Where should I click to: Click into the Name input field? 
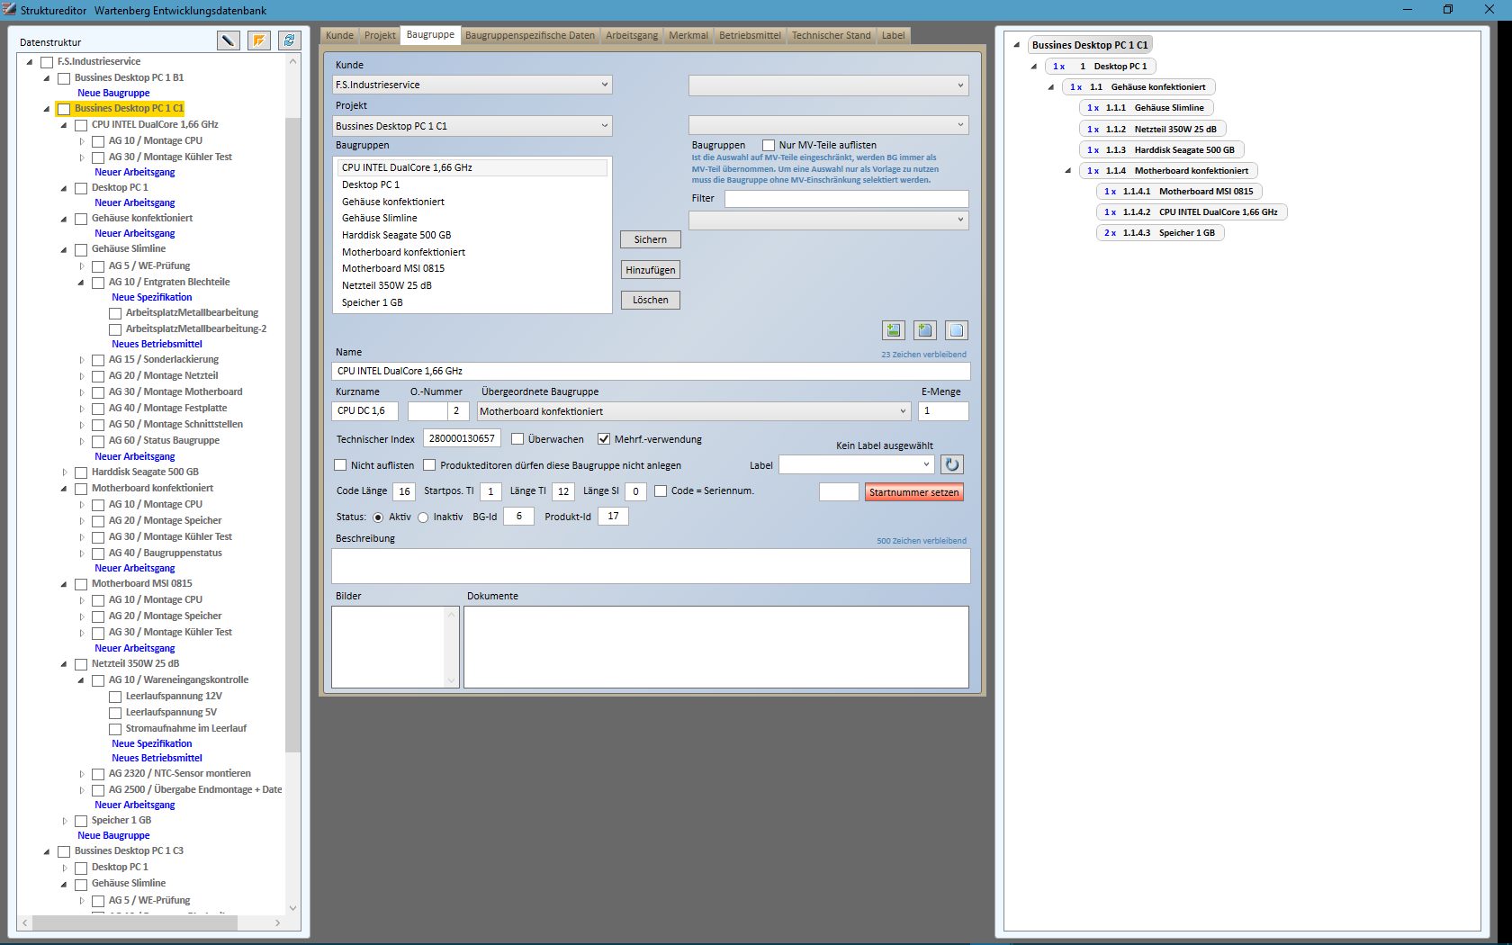tap(651, 371)
